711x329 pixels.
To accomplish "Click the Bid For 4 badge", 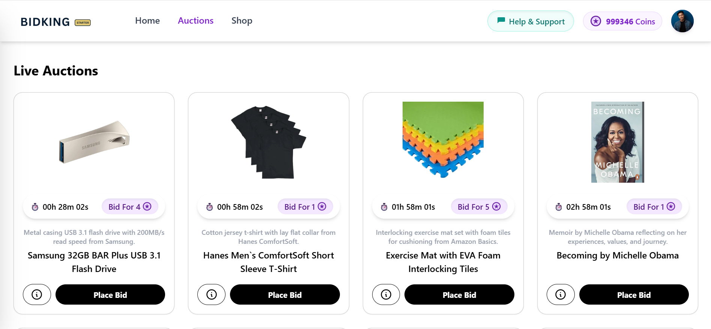I will coord(130,207).
